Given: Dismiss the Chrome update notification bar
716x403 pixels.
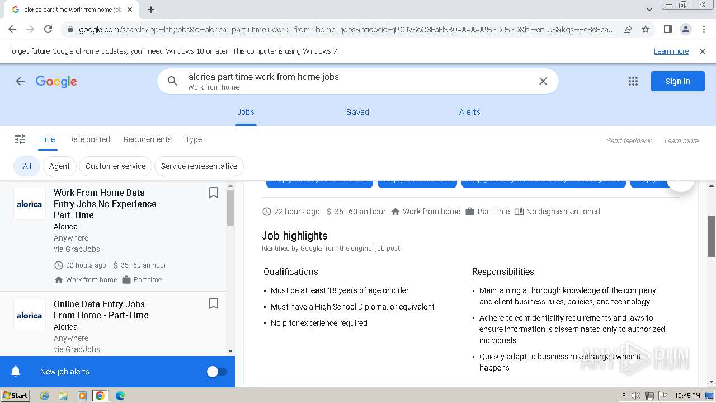Looking at the screenshot, I should 703,51.
